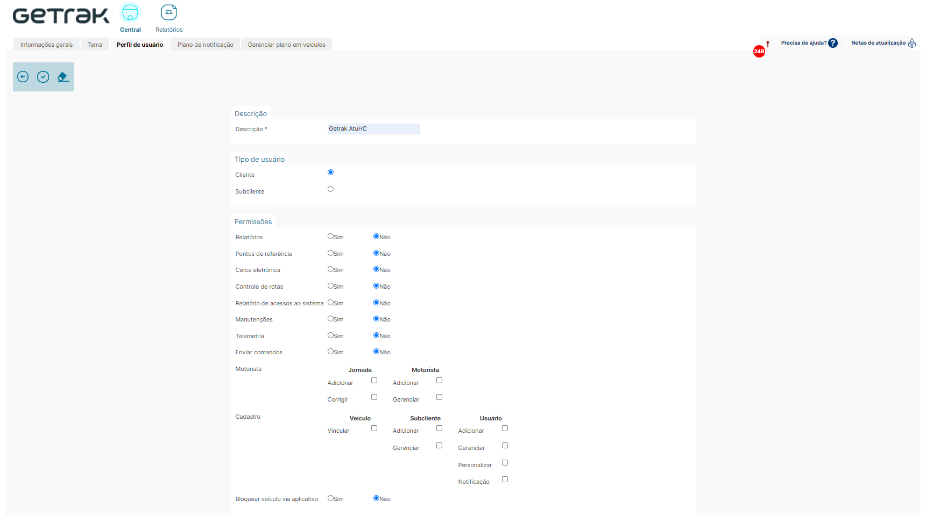
Task: Select the Cliente user type radio
Action: [330, 173]
